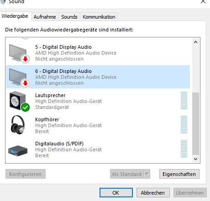This screenshot has height=201, width=210.
Task: Select the 5 - Digital Display Audio entry
Action: pyautogui.click(x=98, y=53)
